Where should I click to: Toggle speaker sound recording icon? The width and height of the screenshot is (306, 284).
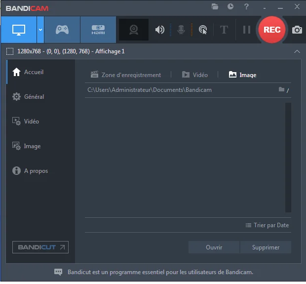pyautogui.click(x=160, y=30)
